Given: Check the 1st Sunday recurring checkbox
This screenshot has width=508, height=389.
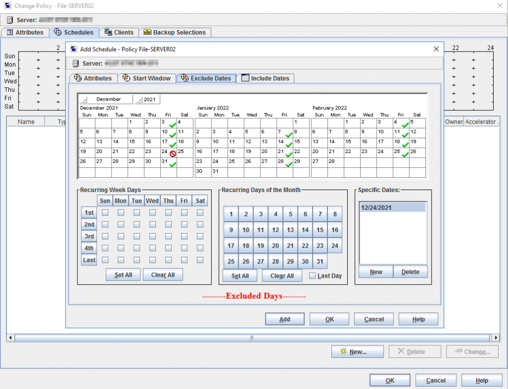Looking at the screenshot, I should point(105,213).
